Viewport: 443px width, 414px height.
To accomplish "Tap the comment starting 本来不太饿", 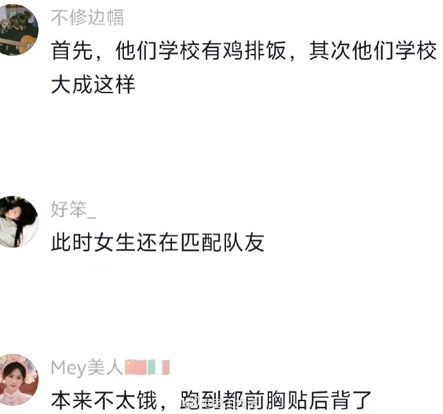I will click(x=211, y=400).
